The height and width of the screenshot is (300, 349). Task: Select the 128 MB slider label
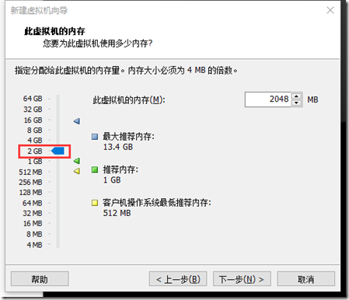point(30,192)
